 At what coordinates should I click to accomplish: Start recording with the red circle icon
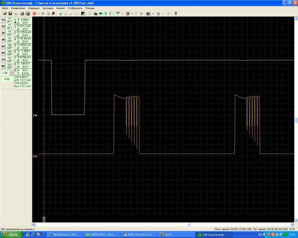[x=34, y=14]
